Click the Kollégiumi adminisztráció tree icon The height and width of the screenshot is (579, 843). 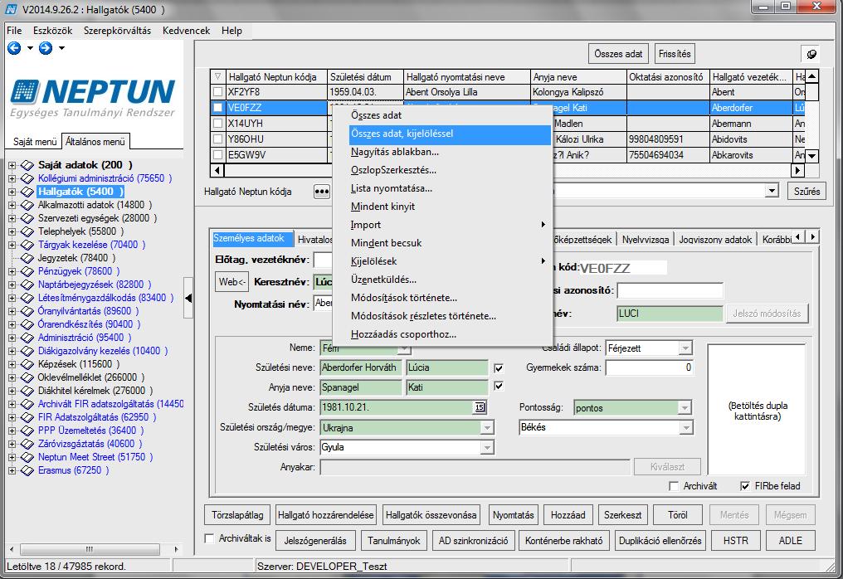(x=27, y=178)
